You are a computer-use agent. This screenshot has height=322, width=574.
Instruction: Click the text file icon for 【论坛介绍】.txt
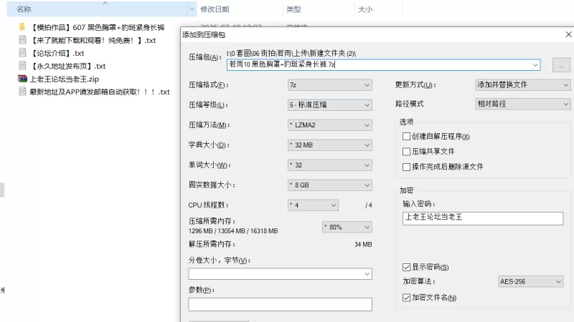23,53
